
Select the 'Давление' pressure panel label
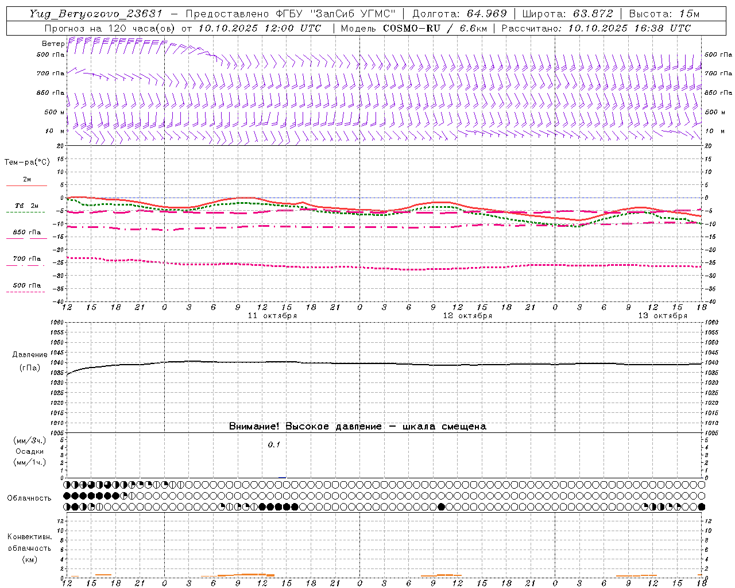tap(30, 355)
